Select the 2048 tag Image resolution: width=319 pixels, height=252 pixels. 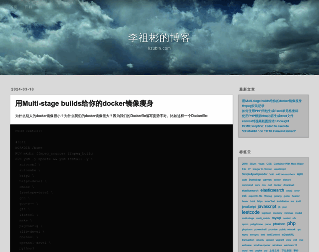point(245,164)
